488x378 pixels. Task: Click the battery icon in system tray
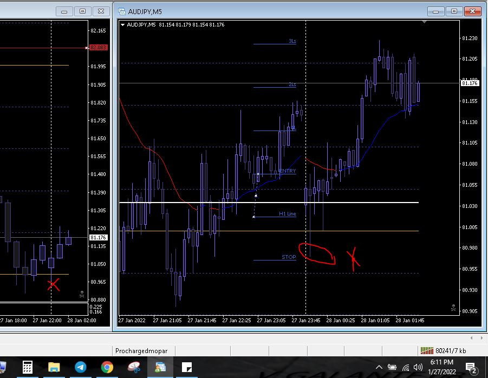tap(392, 367)
